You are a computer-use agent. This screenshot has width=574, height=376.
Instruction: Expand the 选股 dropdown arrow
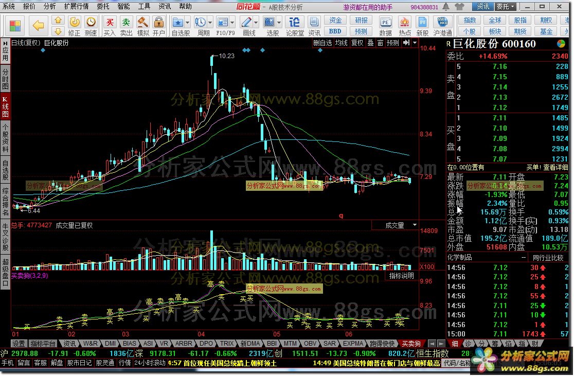(x=279, y=23)
